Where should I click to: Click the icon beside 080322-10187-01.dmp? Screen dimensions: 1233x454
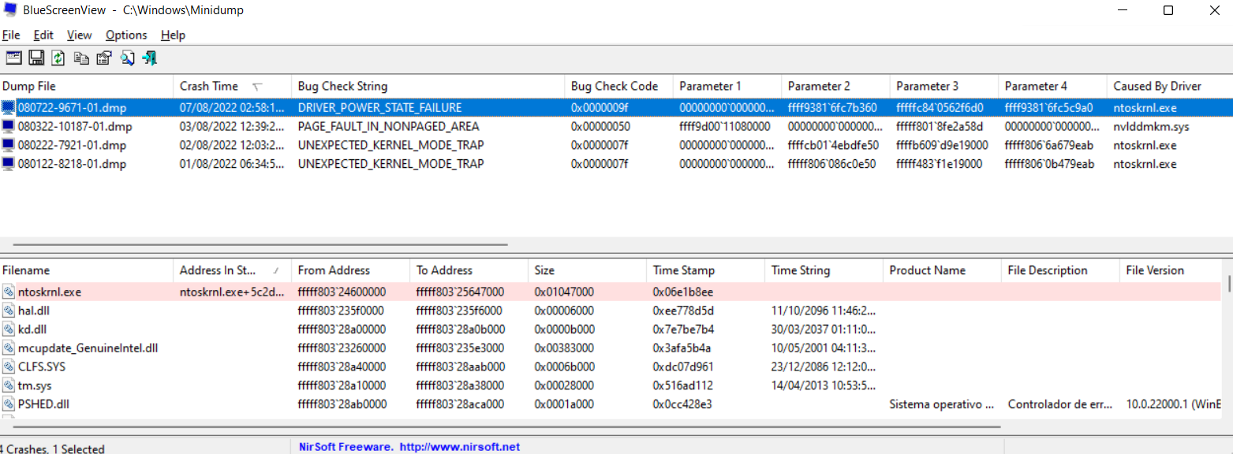click(x=9, y=126)
